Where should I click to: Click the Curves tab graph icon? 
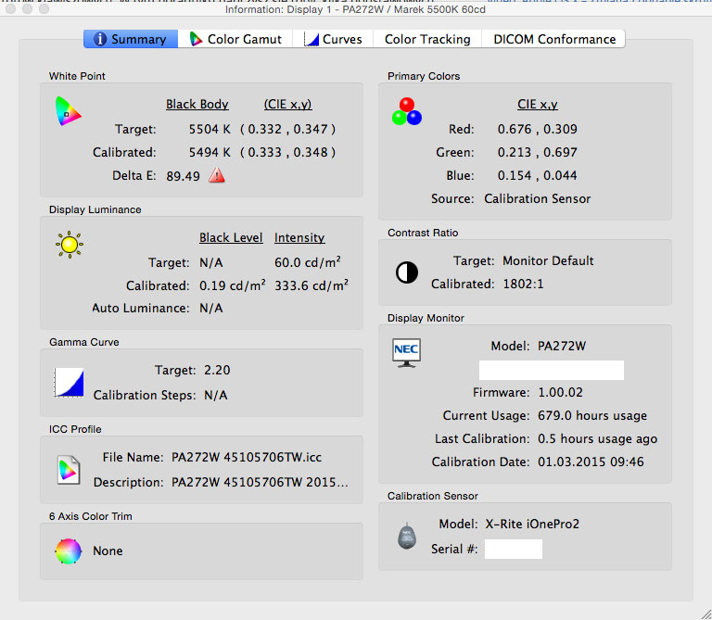click(x=311, y=40)
